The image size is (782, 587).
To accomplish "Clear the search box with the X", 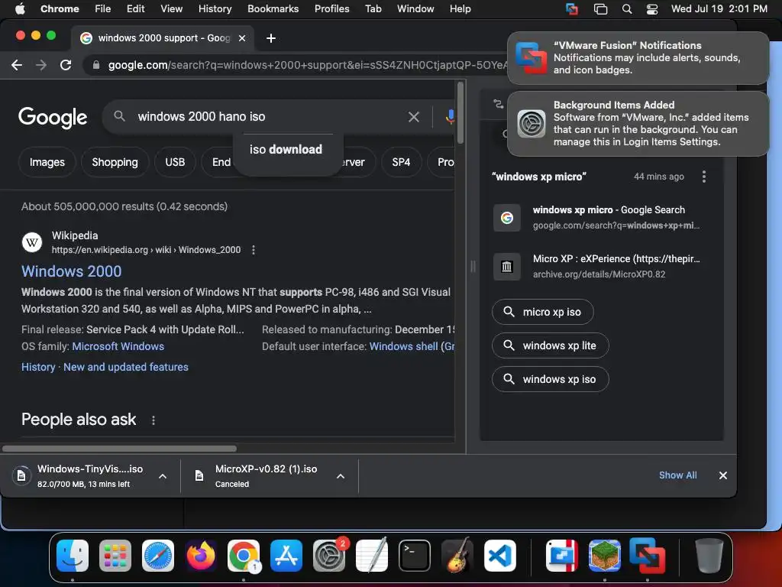I will click(413, 117).
